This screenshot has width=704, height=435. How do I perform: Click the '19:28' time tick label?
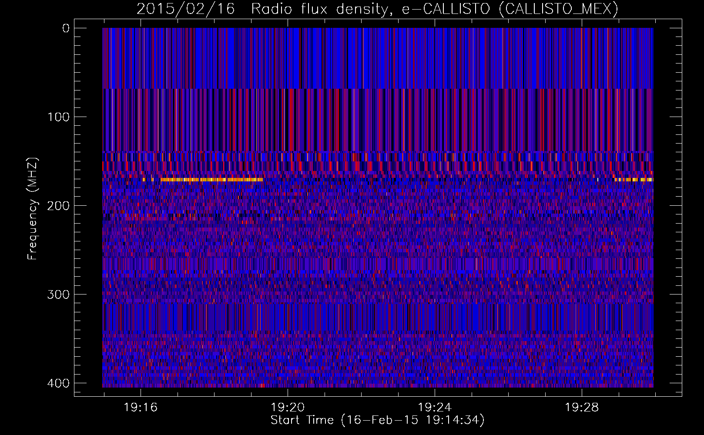(x=582, y=408)
